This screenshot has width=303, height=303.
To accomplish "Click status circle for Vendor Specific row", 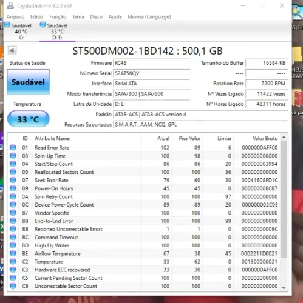I will pos(13,213).
